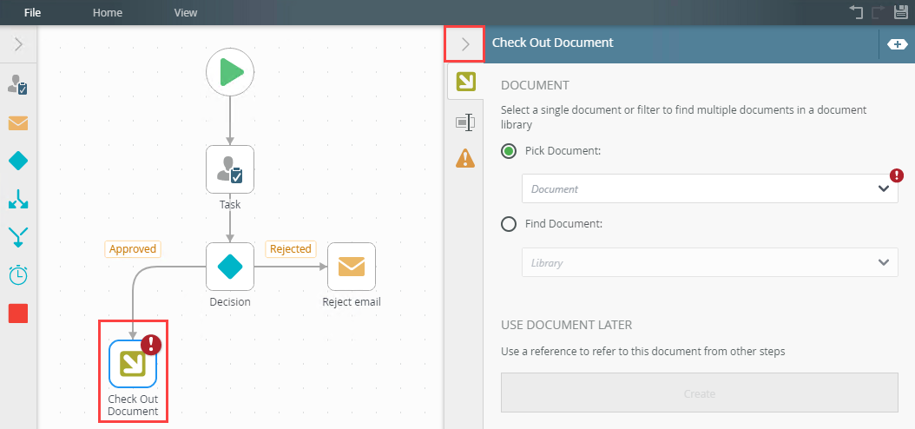The height and width of the screenshot is (429, 915).
Task: Undo the last action
Action: pyautogui.click(x=856, y=12)
